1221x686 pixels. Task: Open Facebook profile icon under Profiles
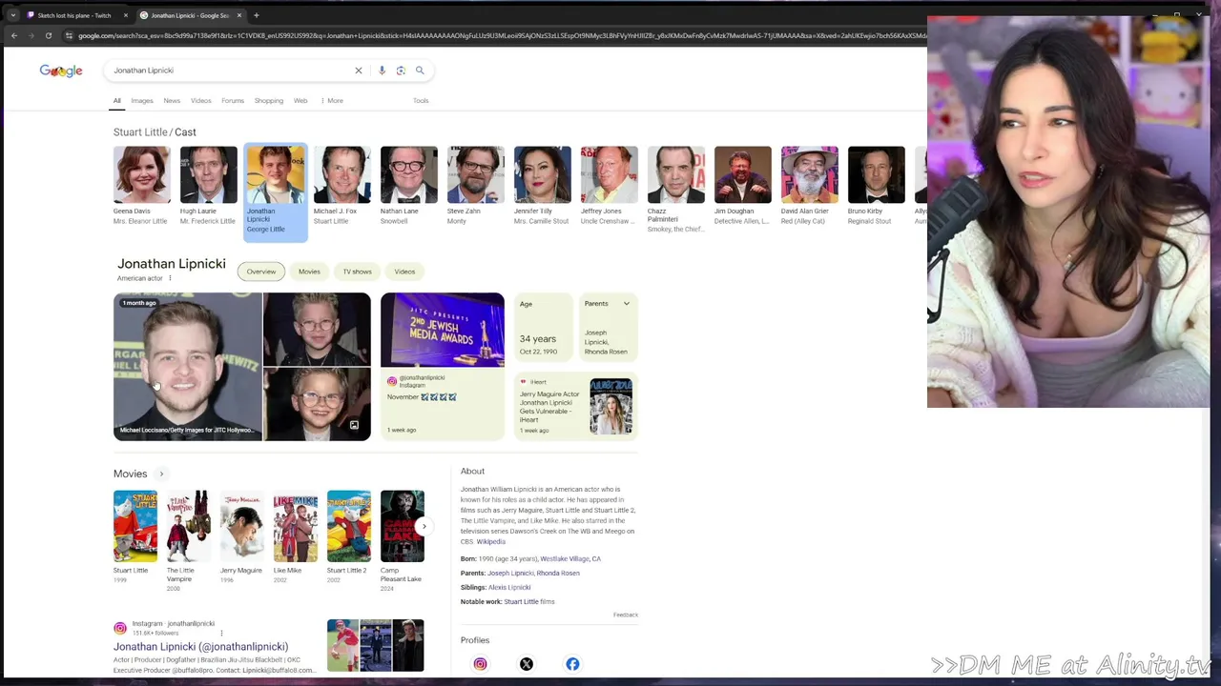coord(572,664)
